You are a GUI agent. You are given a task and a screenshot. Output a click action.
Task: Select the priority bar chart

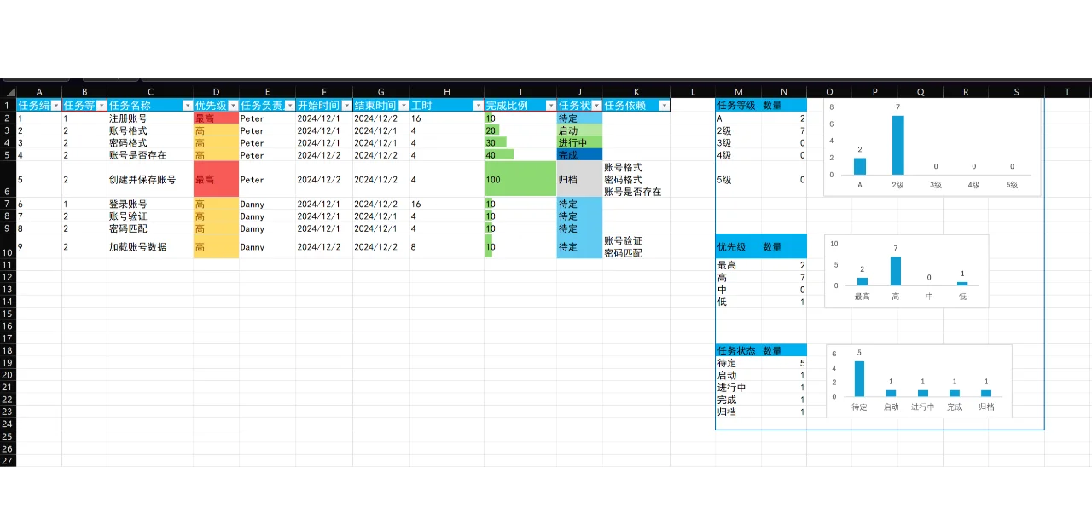(907, 271)
